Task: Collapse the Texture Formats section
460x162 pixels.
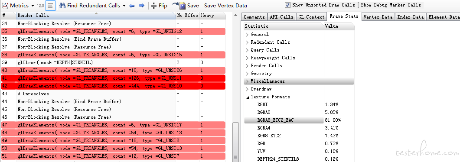Action: coord(247,97)
